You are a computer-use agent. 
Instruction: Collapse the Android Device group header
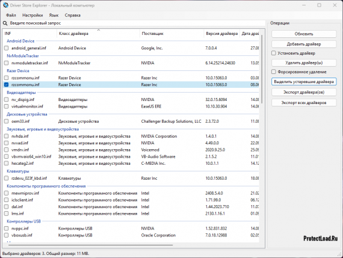tap(20, 41)
